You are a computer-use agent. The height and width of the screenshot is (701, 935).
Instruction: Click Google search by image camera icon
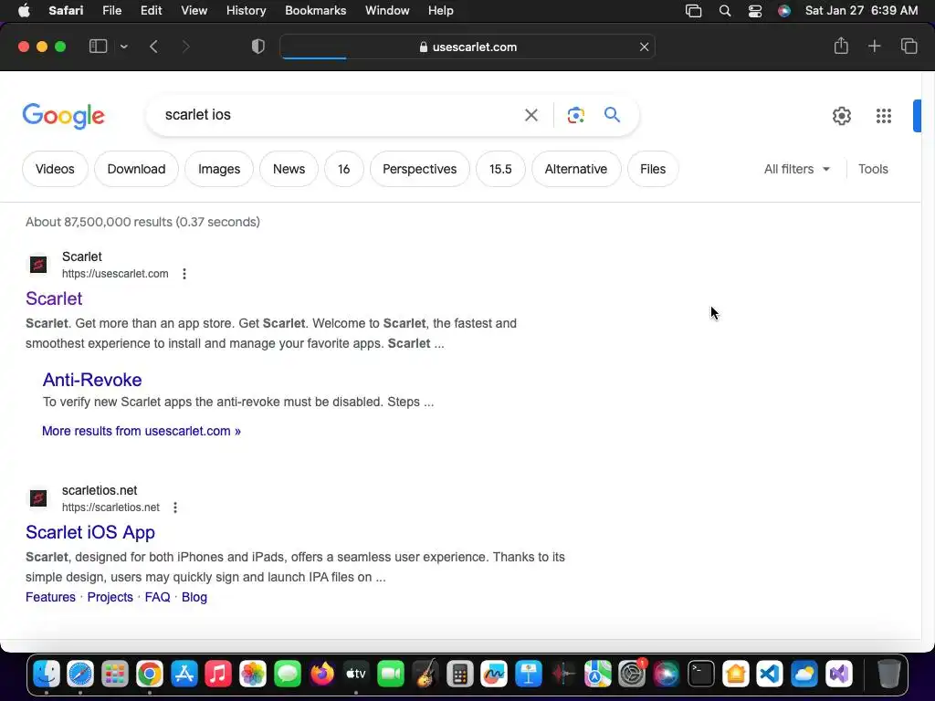575,115
